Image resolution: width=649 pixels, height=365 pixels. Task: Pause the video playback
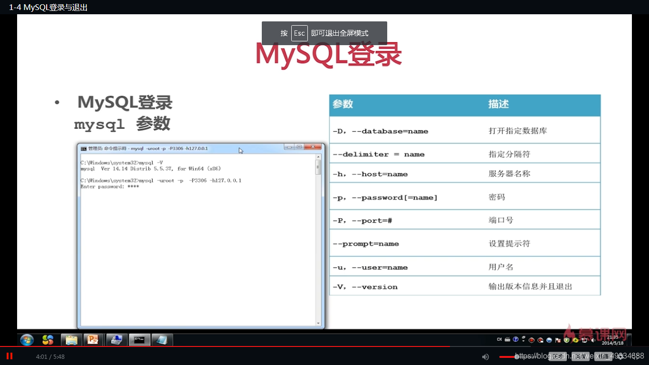coord(10,356)
